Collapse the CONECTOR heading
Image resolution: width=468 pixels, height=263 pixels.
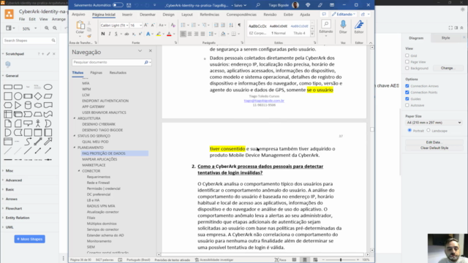[x=79, y=171]
